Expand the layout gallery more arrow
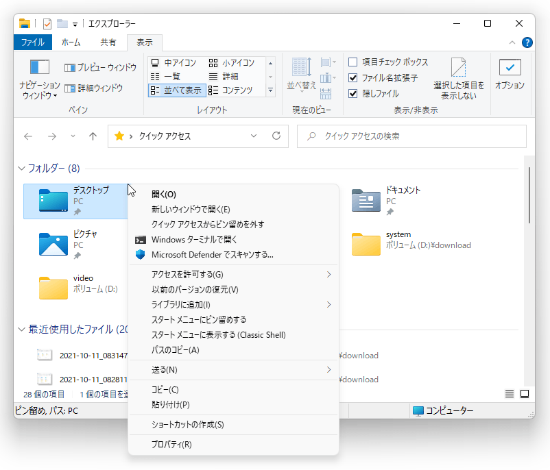The width and height of the screenshot is (550, 470). click(x=270, y=90)
